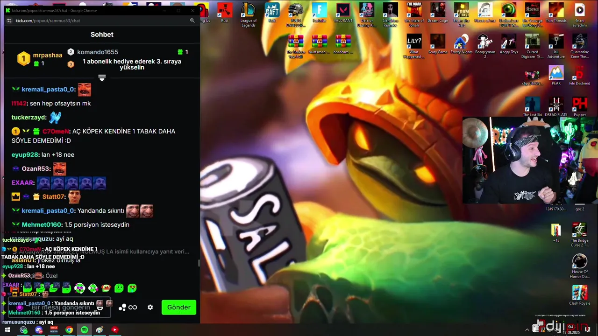Select the Sohbet chat header
The height and width of the screenshot is (336, 598).
(102, 35)
